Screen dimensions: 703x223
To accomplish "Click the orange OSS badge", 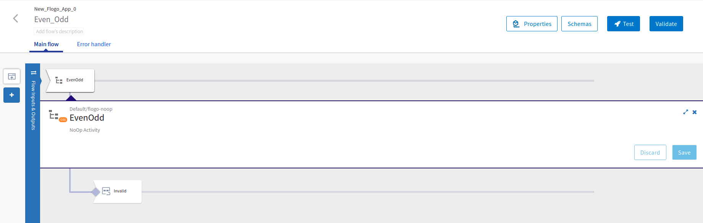I will pos(63,120).
